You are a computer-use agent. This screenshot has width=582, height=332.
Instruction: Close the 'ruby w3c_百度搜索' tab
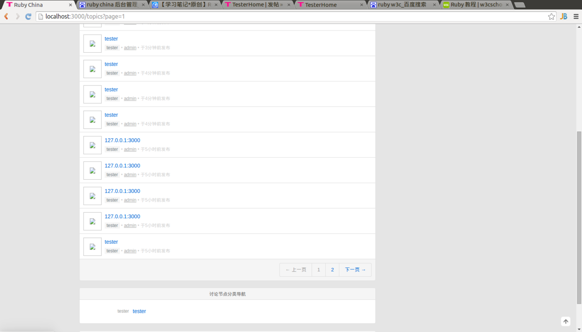pyautogui.click(x=435, y=5)
